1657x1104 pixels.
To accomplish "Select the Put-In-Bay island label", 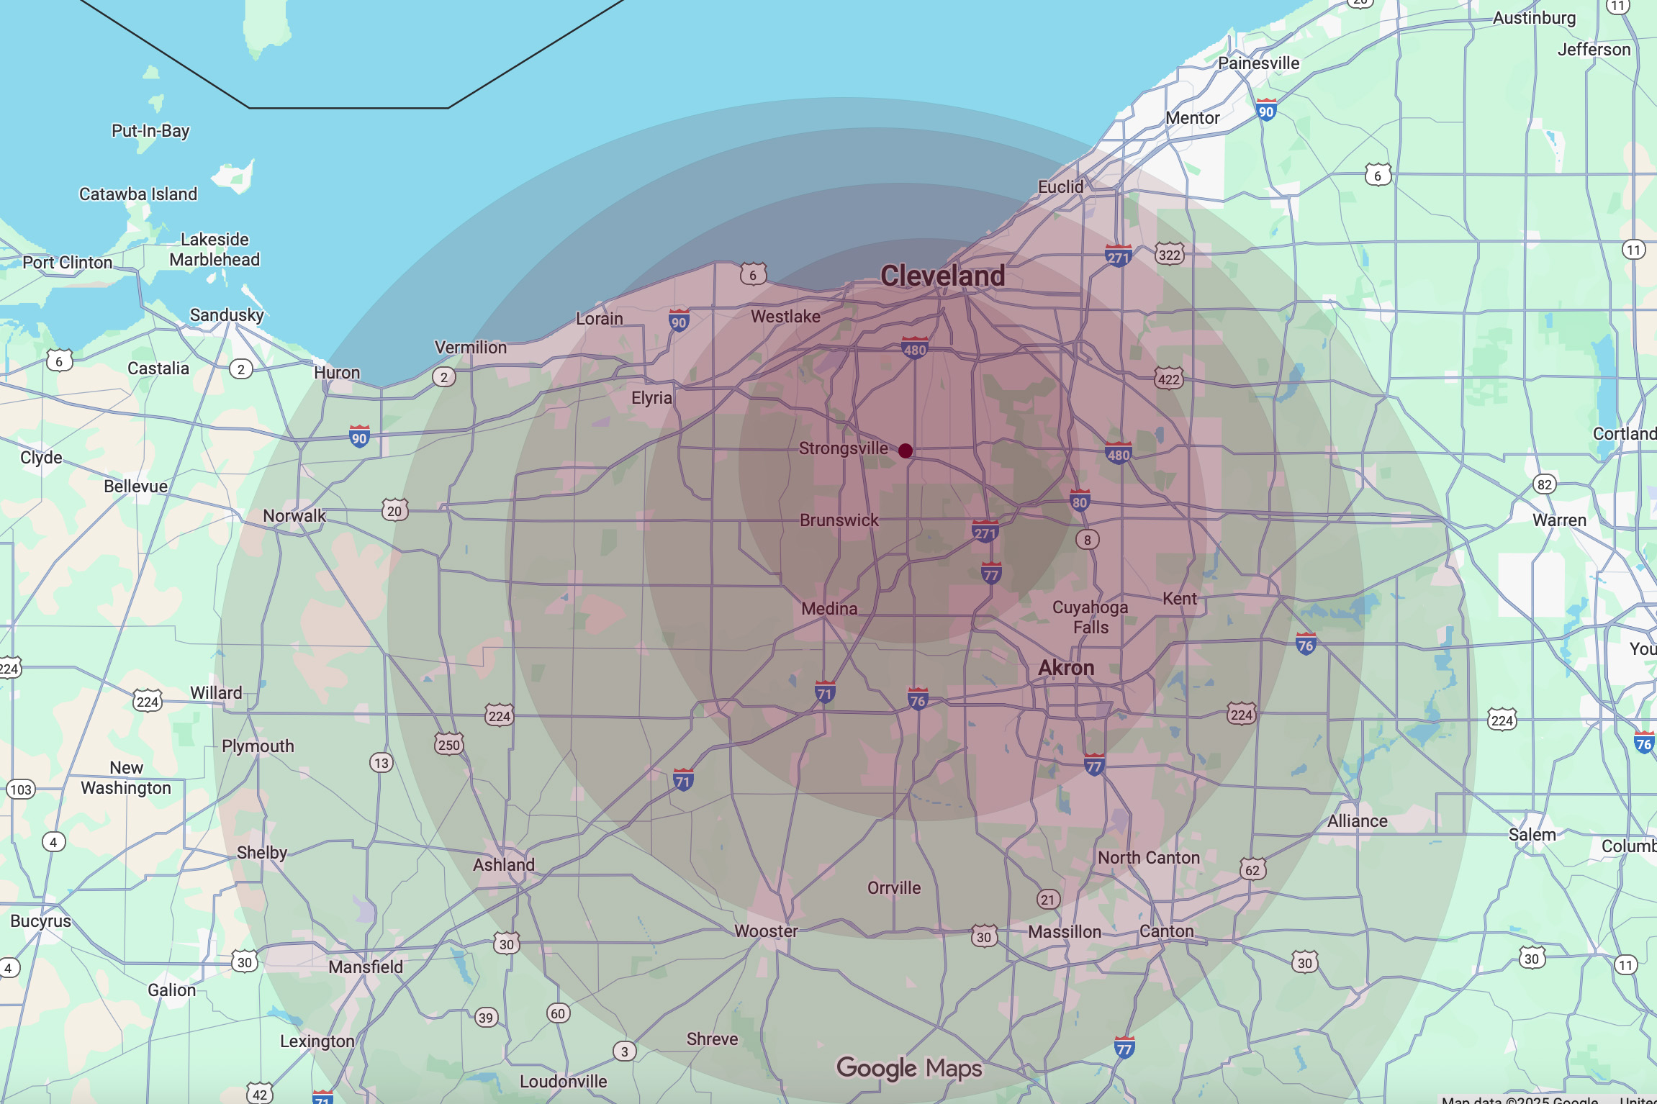I will [x=150, y=131].
